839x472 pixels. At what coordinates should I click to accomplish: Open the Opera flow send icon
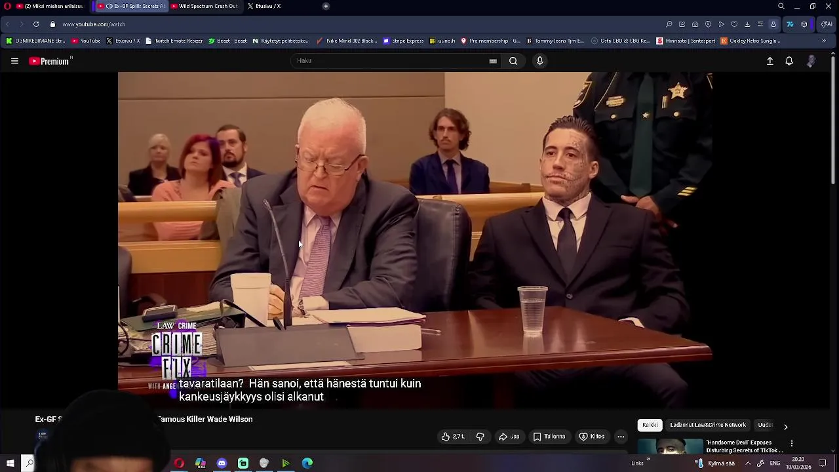tap(722, 24)
